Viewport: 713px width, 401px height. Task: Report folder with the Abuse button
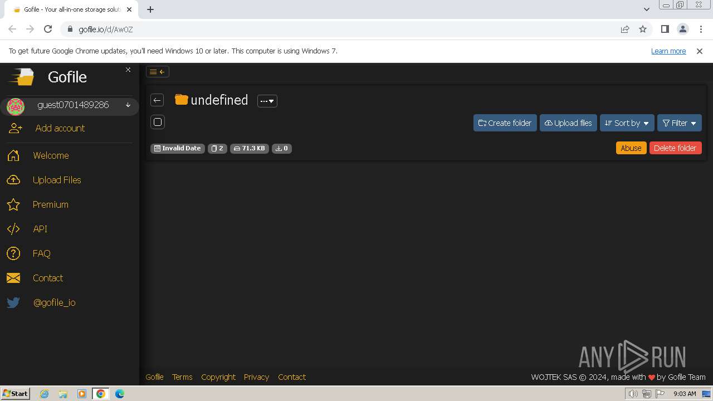coord(631,148)
